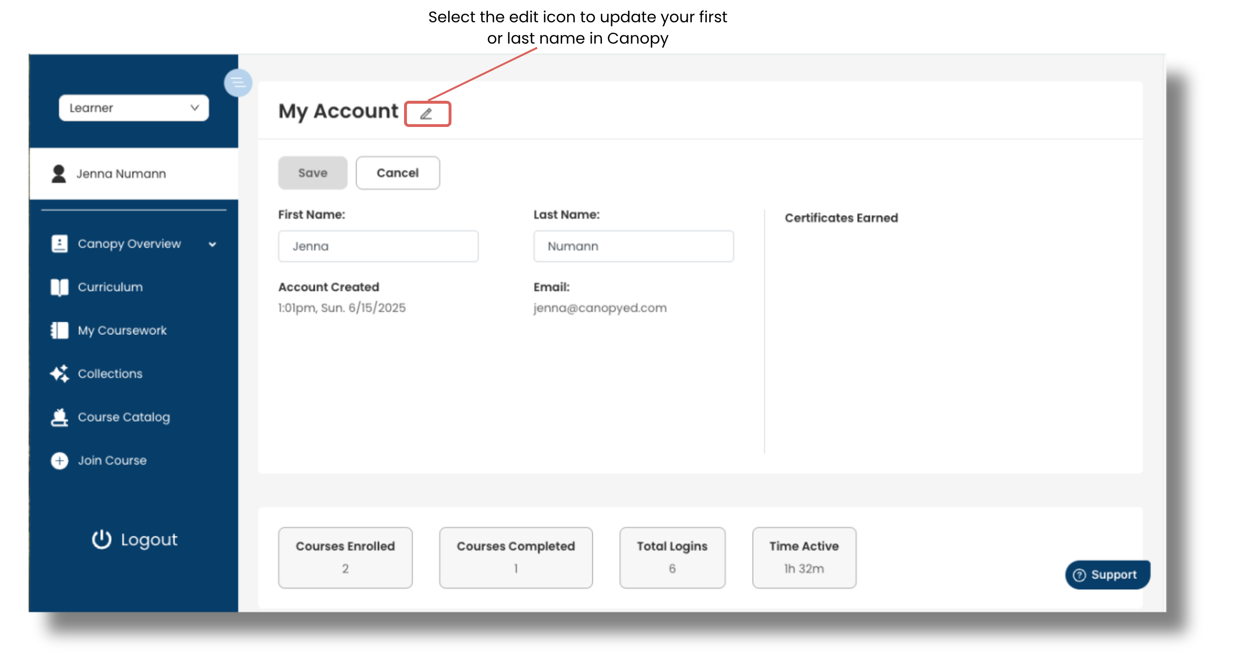
Task: Select the Courses Completed stat card
Action: 516,558
